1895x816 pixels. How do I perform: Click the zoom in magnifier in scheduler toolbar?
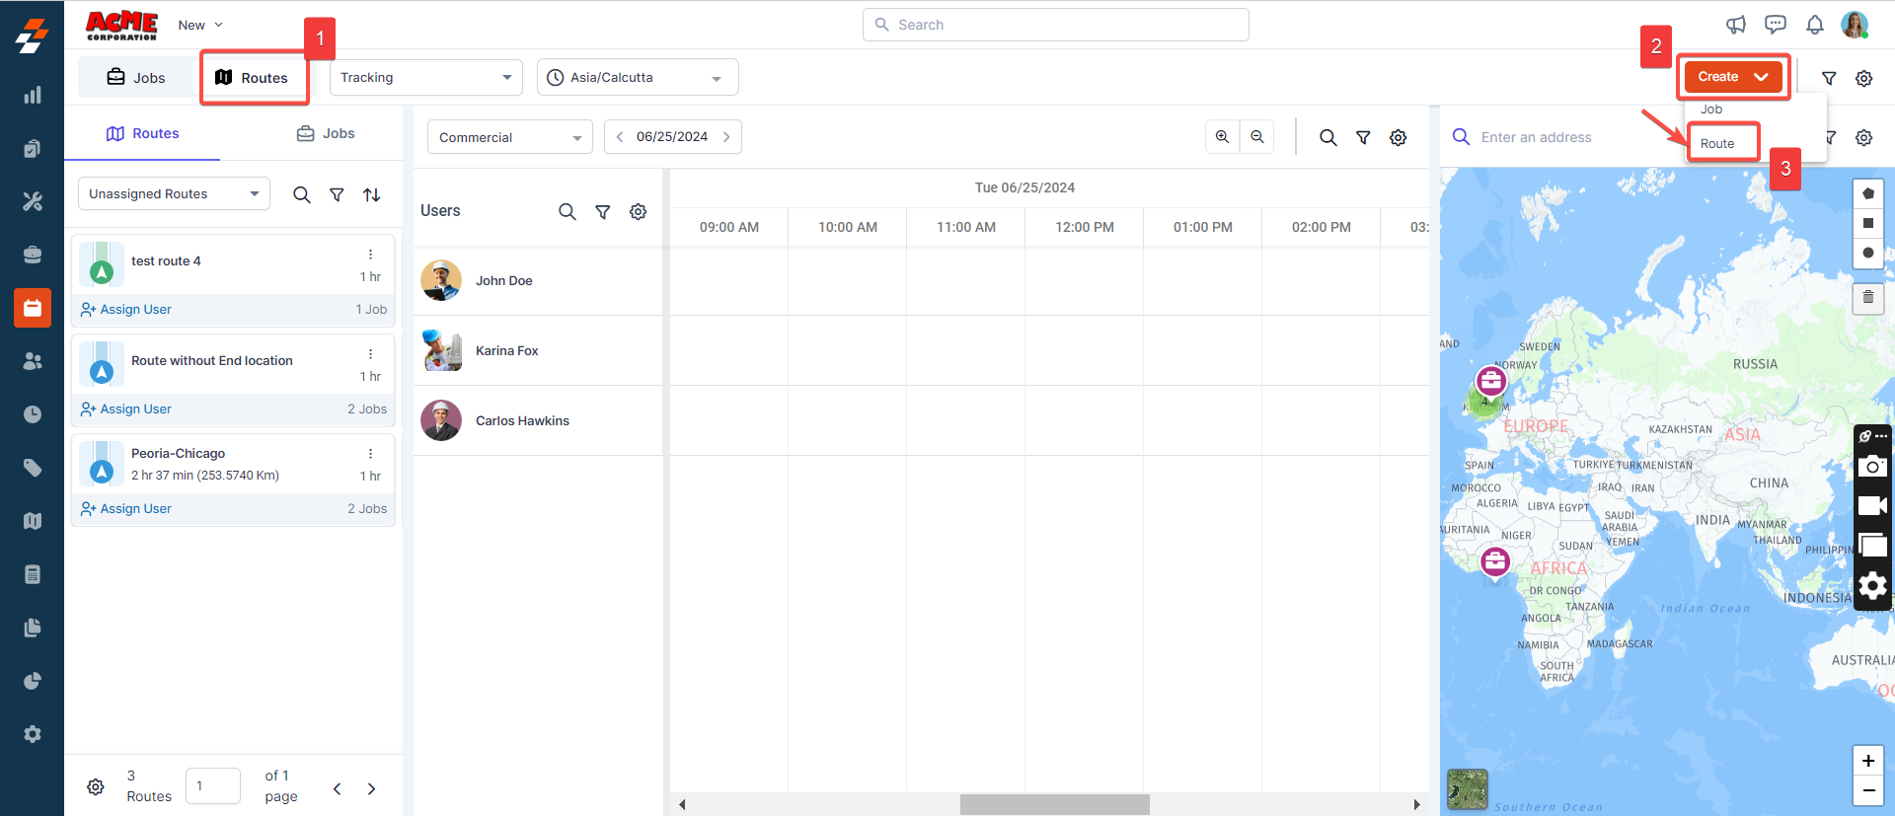pyautogui.click(x=1222, y=137)
